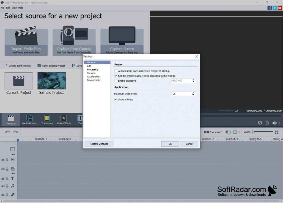Screen dimensions: 283x203
Task: Click the Redo arrow in the timeline toolbar
Action: tap(15, 132)
